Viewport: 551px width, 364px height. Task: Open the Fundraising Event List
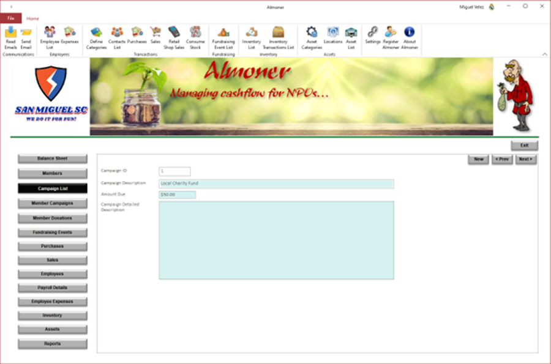223,38
